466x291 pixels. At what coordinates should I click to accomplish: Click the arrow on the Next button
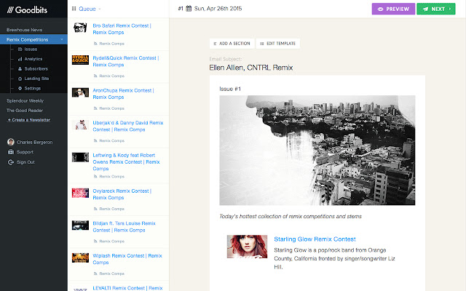450,9
